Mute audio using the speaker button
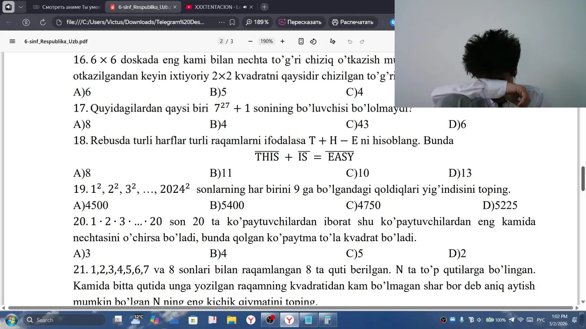The image size is (586, 329). (8, 7)
